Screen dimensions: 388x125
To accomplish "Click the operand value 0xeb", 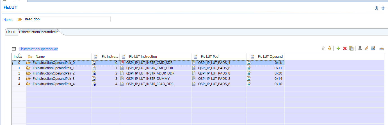I will click(x=279, y=62).
